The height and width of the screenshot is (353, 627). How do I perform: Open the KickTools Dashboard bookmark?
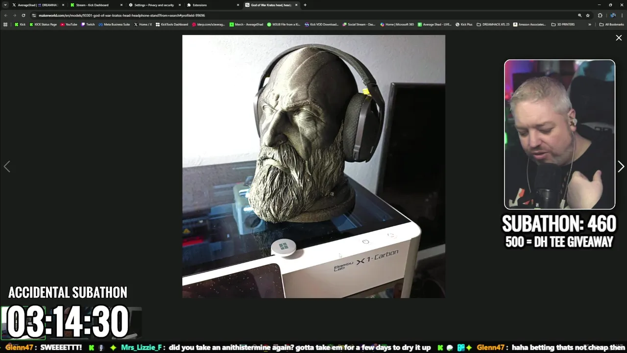point(171,24)
